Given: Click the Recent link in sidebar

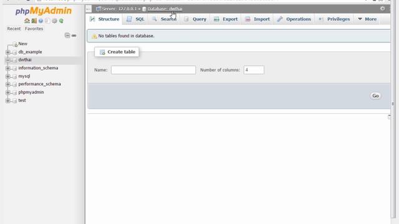Looking at the screenshot, I should 14,29.
